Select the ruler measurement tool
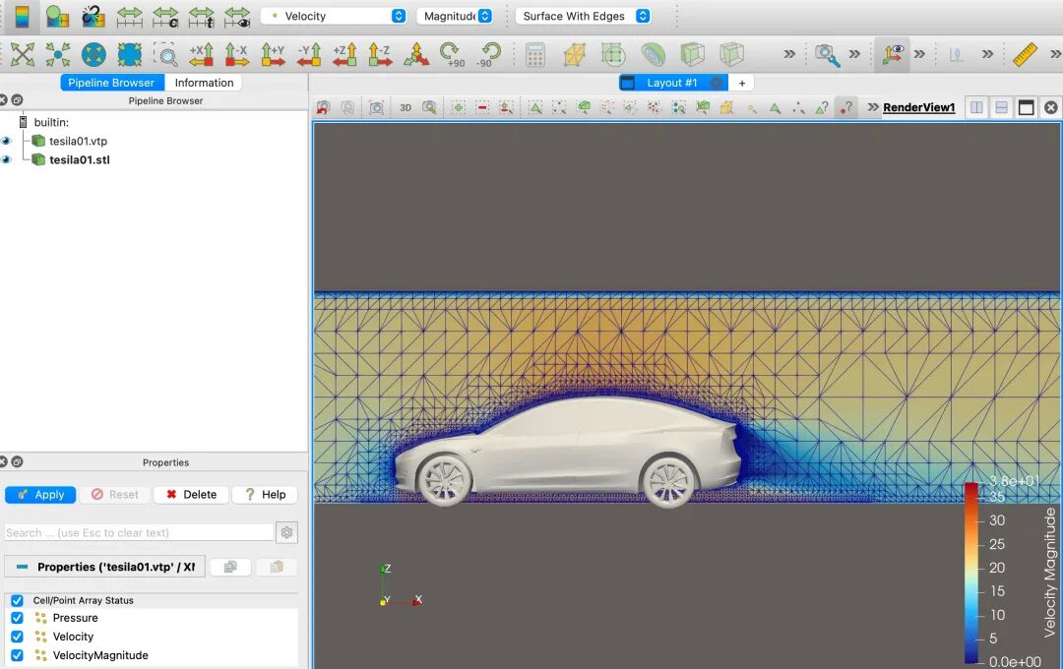1063x669 pixels. [1025, 54]
